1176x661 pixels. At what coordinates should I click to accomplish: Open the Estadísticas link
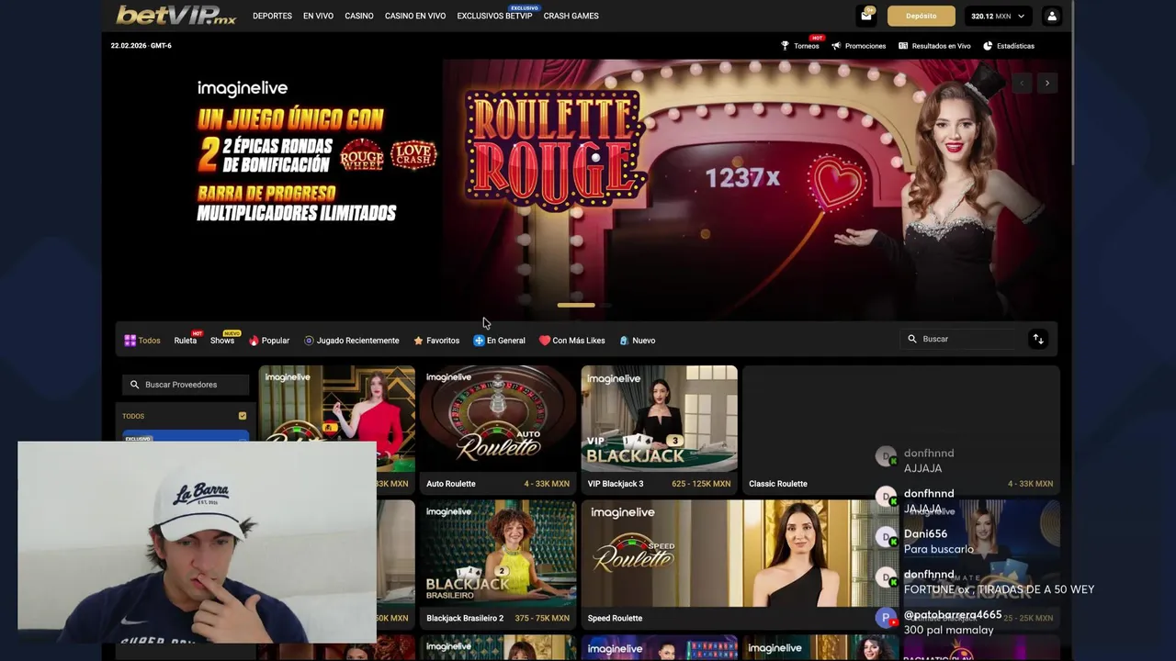click(x=1015, y=46)
